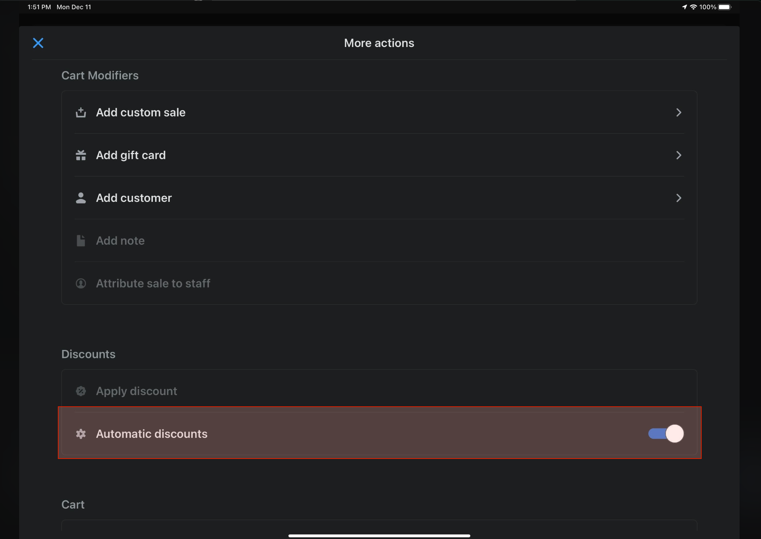Image resolution: width=761 pixels, height=539 pixels.
Task: Tap the Apply discount label
Action: (x=136, y=391)
